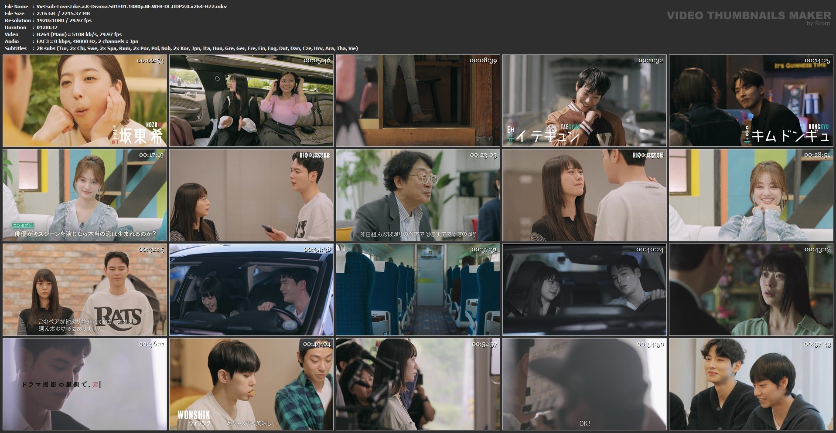The width and height of the screenshot is (836, 433).
Task: Select the thumbnail at 00:54:50
Action: (584, 384)
